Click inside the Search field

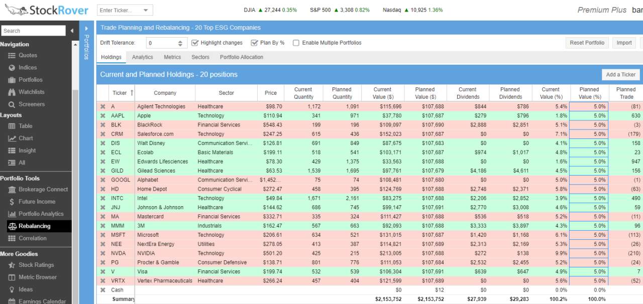click(x=33, y=31)
